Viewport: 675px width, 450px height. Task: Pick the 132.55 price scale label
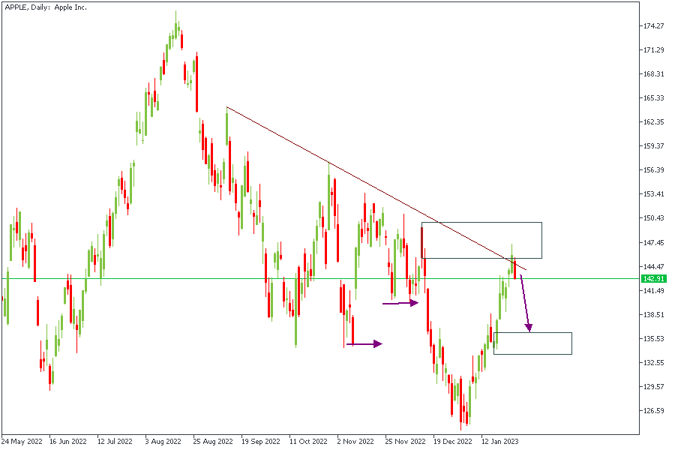pyautogui.click(x=653, y=363)
